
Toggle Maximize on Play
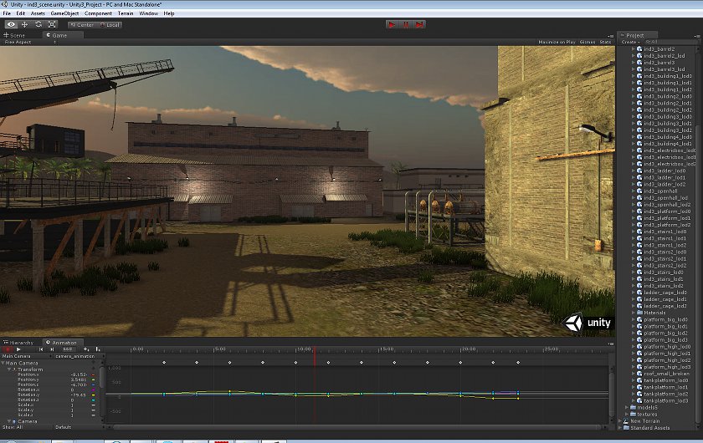[x=557, y=42]
